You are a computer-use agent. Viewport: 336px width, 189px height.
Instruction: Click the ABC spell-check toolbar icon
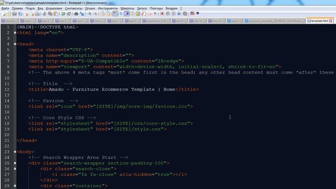pyautogui.click(x=192, y=14)
